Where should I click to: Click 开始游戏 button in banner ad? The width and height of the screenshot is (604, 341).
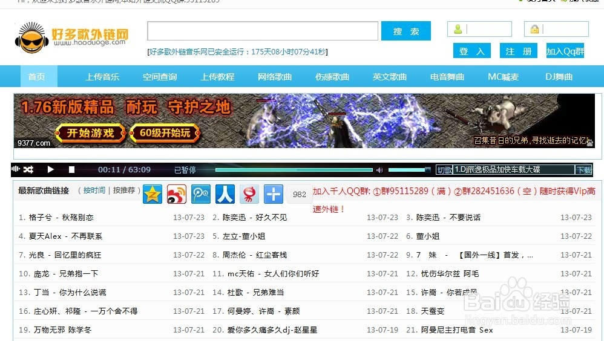click(x=91, y=133)
